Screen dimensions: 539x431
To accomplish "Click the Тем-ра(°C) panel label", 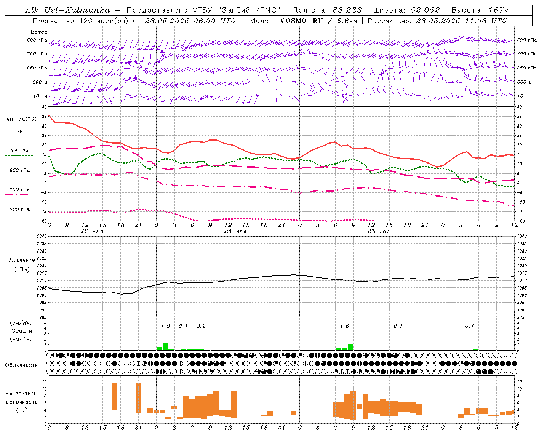I will [x=20, y=119].
